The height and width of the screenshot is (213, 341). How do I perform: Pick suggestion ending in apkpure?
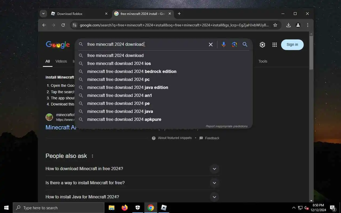(x=164, y=119)
